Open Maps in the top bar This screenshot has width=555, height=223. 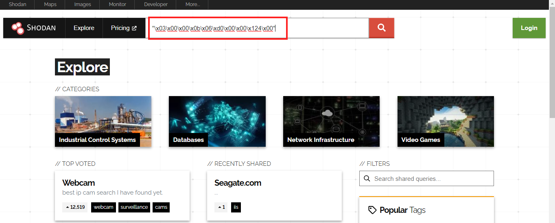pos(50,4)
